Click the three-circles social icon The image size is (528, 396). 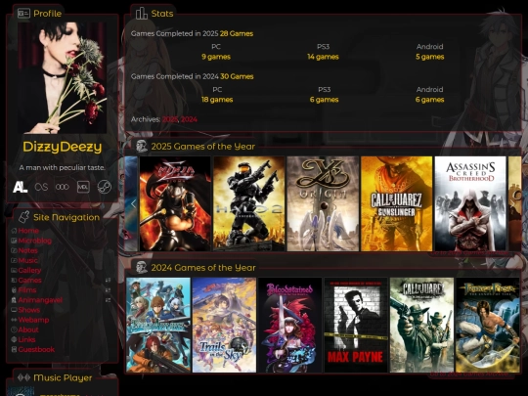click(x=63, y=187)
